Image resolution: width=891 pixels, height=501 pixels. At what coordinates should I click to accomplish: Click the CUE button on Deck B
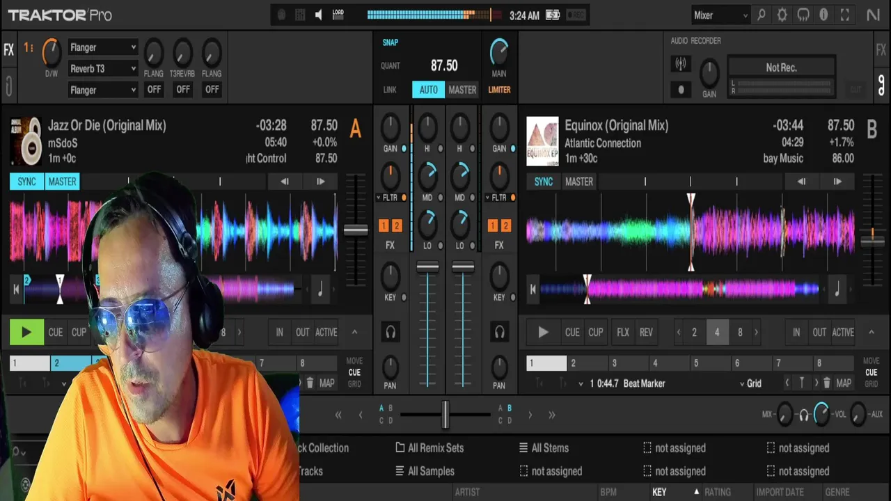click(x=572, y=333)
